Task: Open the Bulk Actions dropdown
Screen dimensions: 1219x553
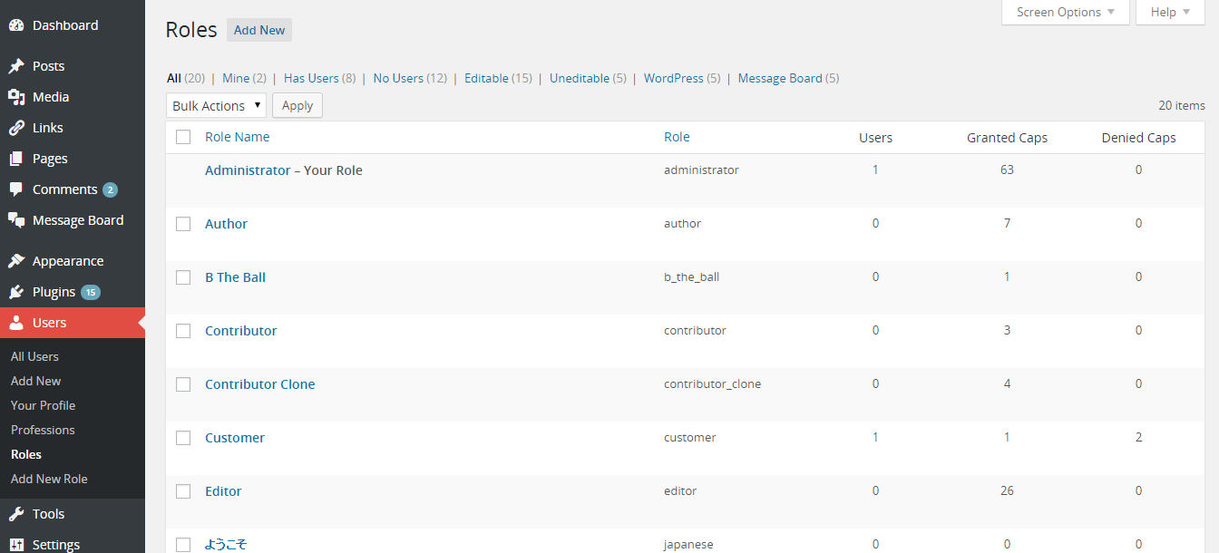Action: click(216, 106)
